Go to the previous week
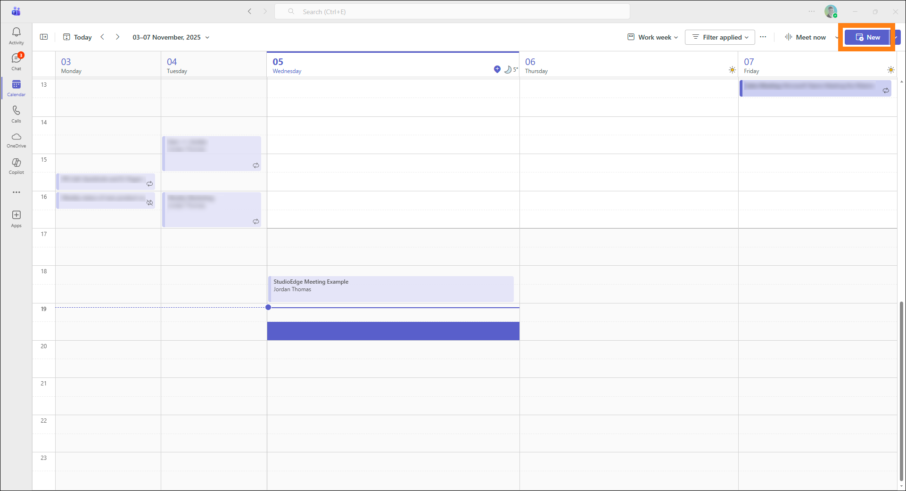This screenshot has height=491, width=906. 102,37
